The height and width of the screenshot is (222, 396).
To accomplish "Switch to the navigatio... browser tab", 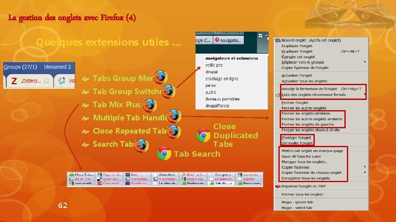I will [x=229, y=40].
